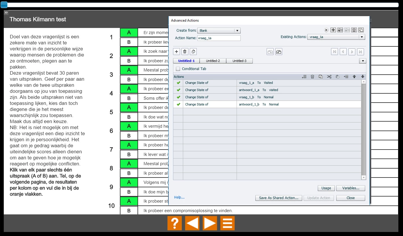Open the Help... link

(179, 197)
